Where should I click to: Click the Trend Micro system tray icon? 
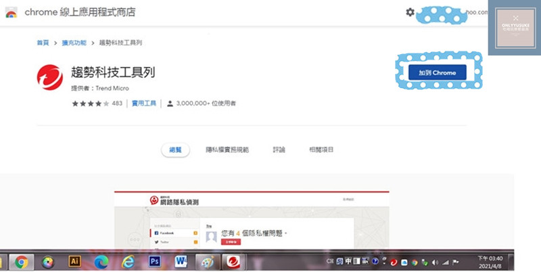pos(394,263)
